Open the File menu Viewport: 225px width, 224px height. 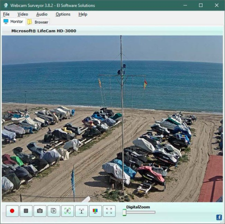tap(6, 15)
